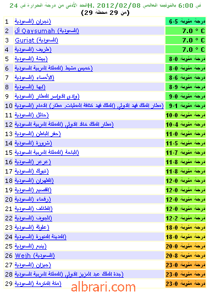Open the Wejh station link
This screenshot has height=292, width=210.
point(35,256)
